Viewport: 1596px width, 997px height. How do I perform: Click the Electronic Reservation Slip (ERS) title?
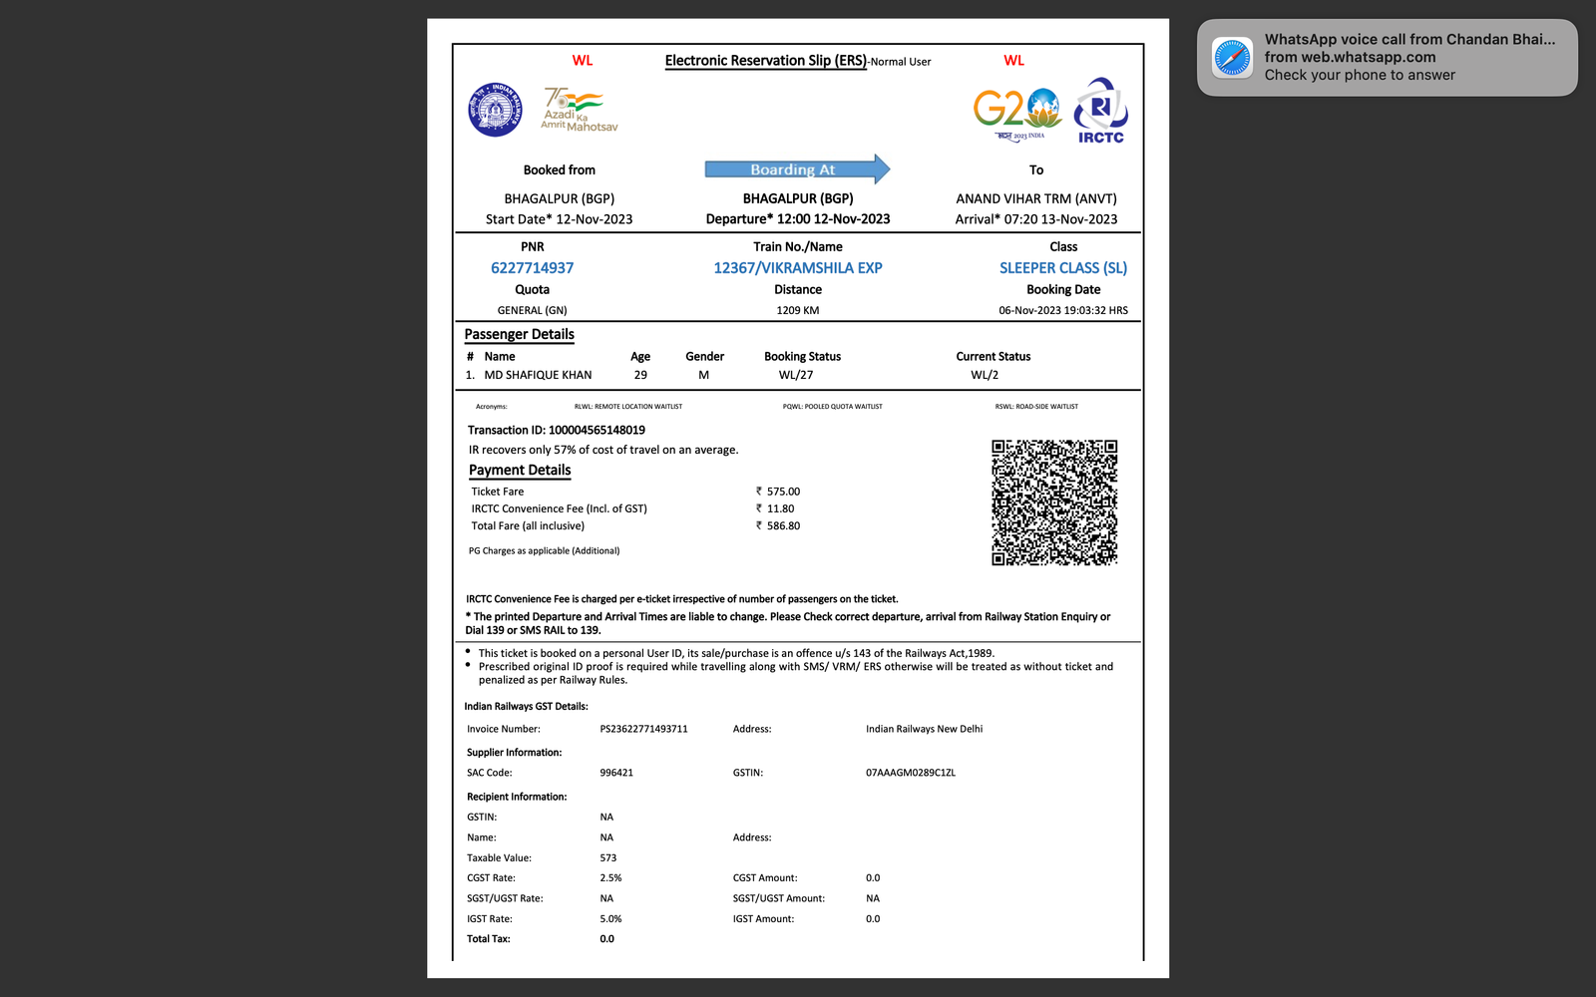click(765, 61)
